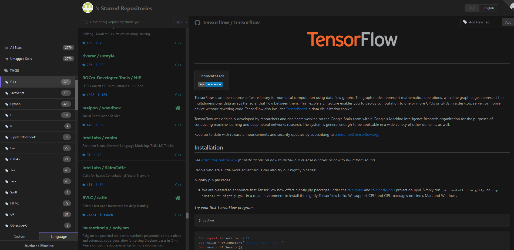Click the Add tag button

point(508,22)
